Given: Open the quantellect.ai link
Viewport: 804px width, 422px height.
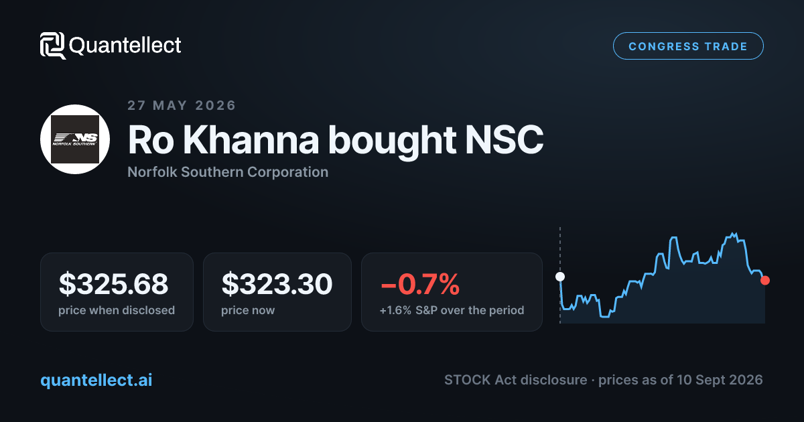Looking at the screenshot, I should point(96,380).
